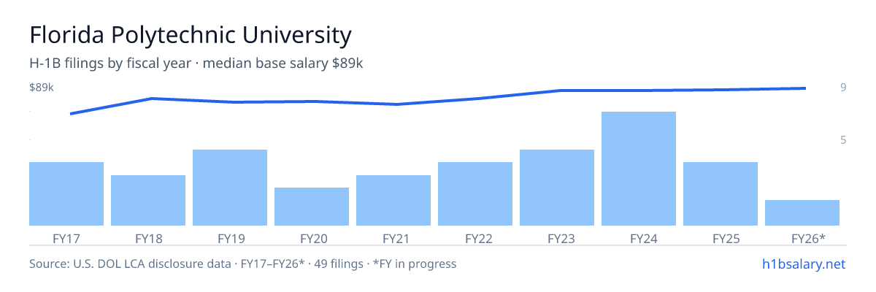876x292 pixels.
Task: Click the right axis value 9
Action: tap(843, 88)
